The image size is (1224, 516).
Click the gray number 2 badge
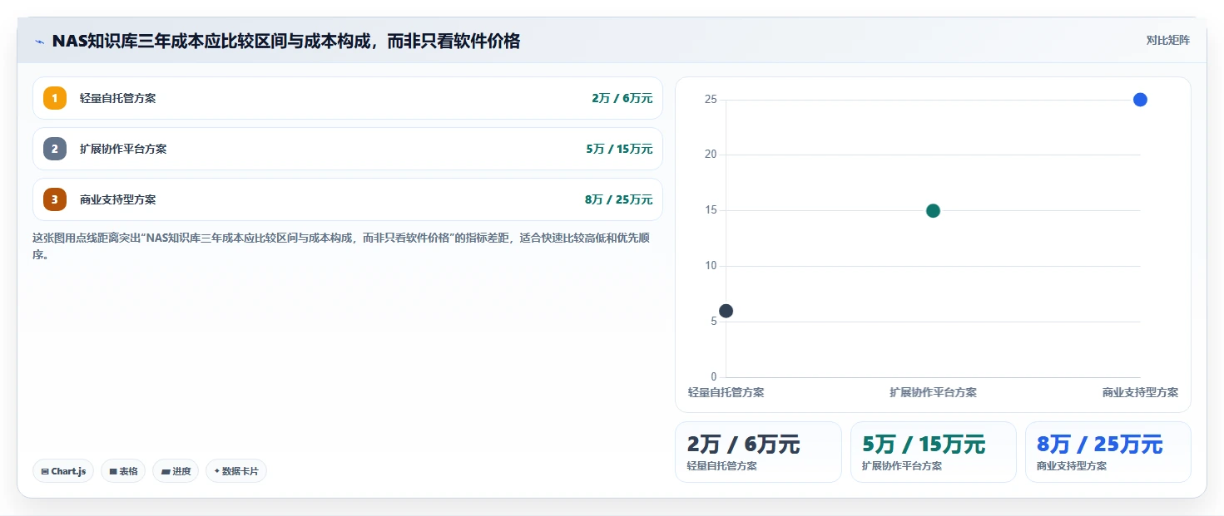pos(55,149)
